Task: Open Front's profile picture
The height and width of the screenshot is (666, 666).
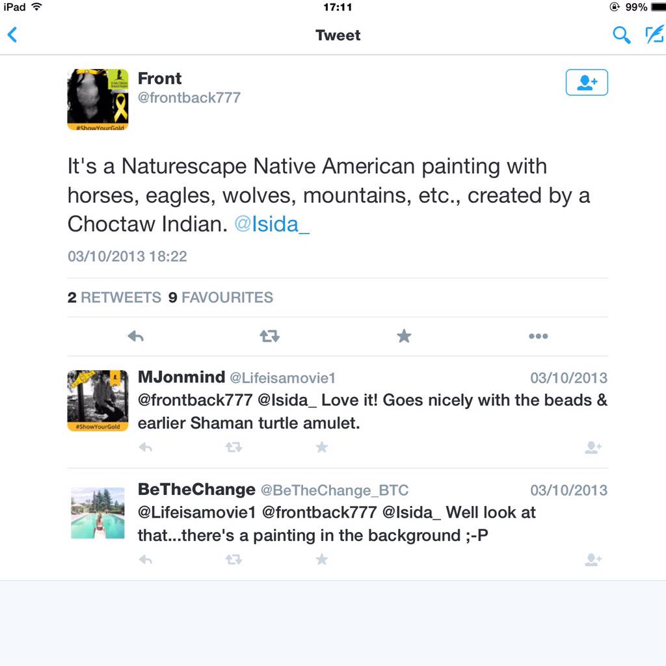Action: click(x=98, y=100)
